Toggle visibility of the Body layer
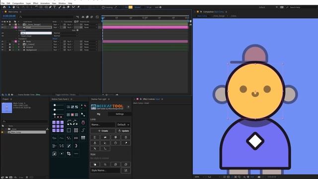The height and width of the screenshot is (179, 318). [2, 41]
